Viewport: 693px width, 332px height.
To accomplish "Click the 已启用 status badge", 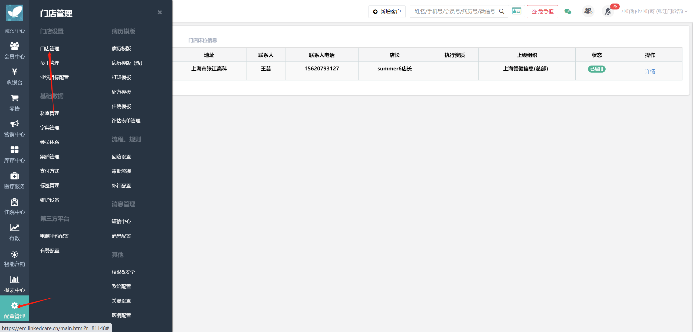I will (x=596, y=69).
